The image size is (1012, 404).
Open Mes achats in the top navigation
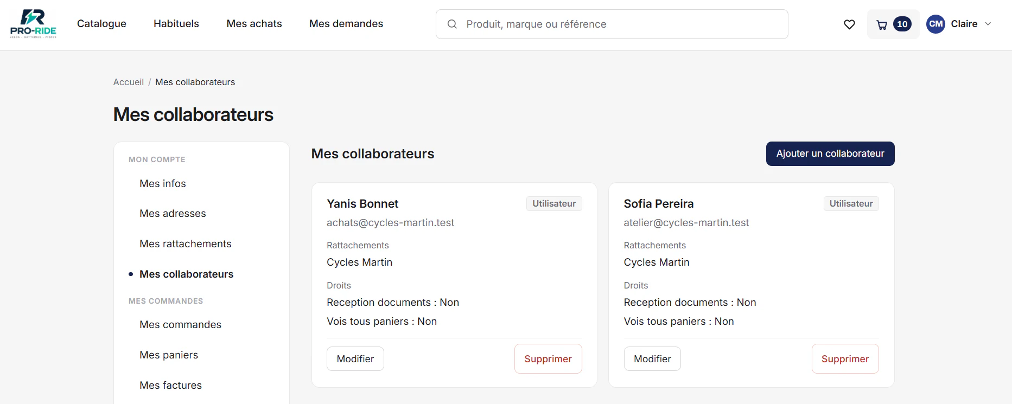point(254,24)
